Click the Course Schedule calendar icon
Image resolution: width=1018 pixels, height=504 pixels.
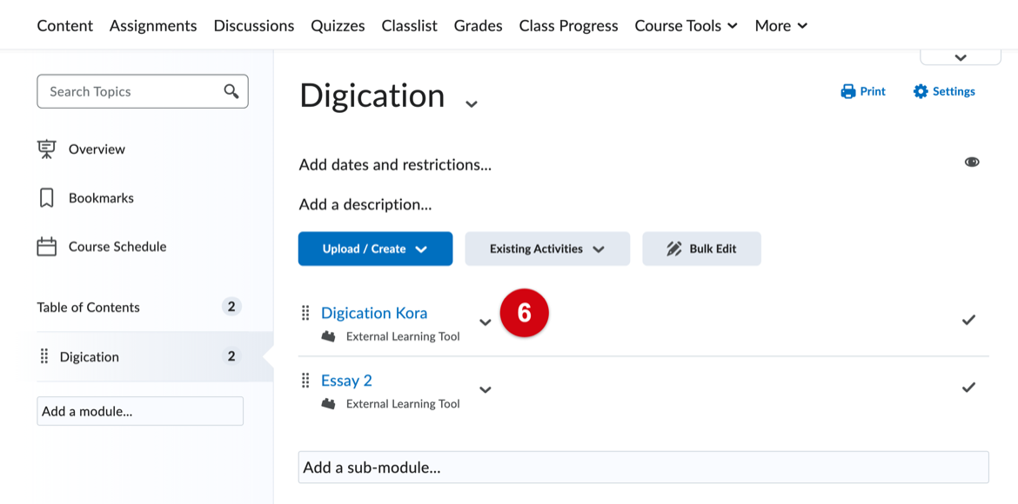pos(46,247)
